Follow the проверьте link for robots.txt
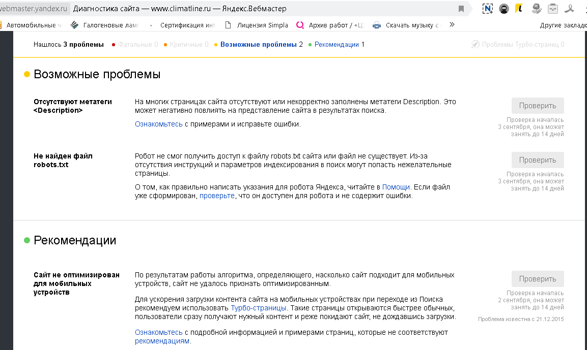This screenshot has width=587, height=350. tap(217, 196)
